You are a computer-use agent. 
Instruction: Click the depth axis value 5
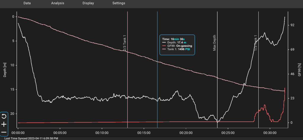tap(13, 41)
